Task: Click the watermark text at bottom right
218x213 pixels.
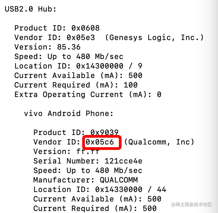Action: pyautogui.click(x=192, y=205)
